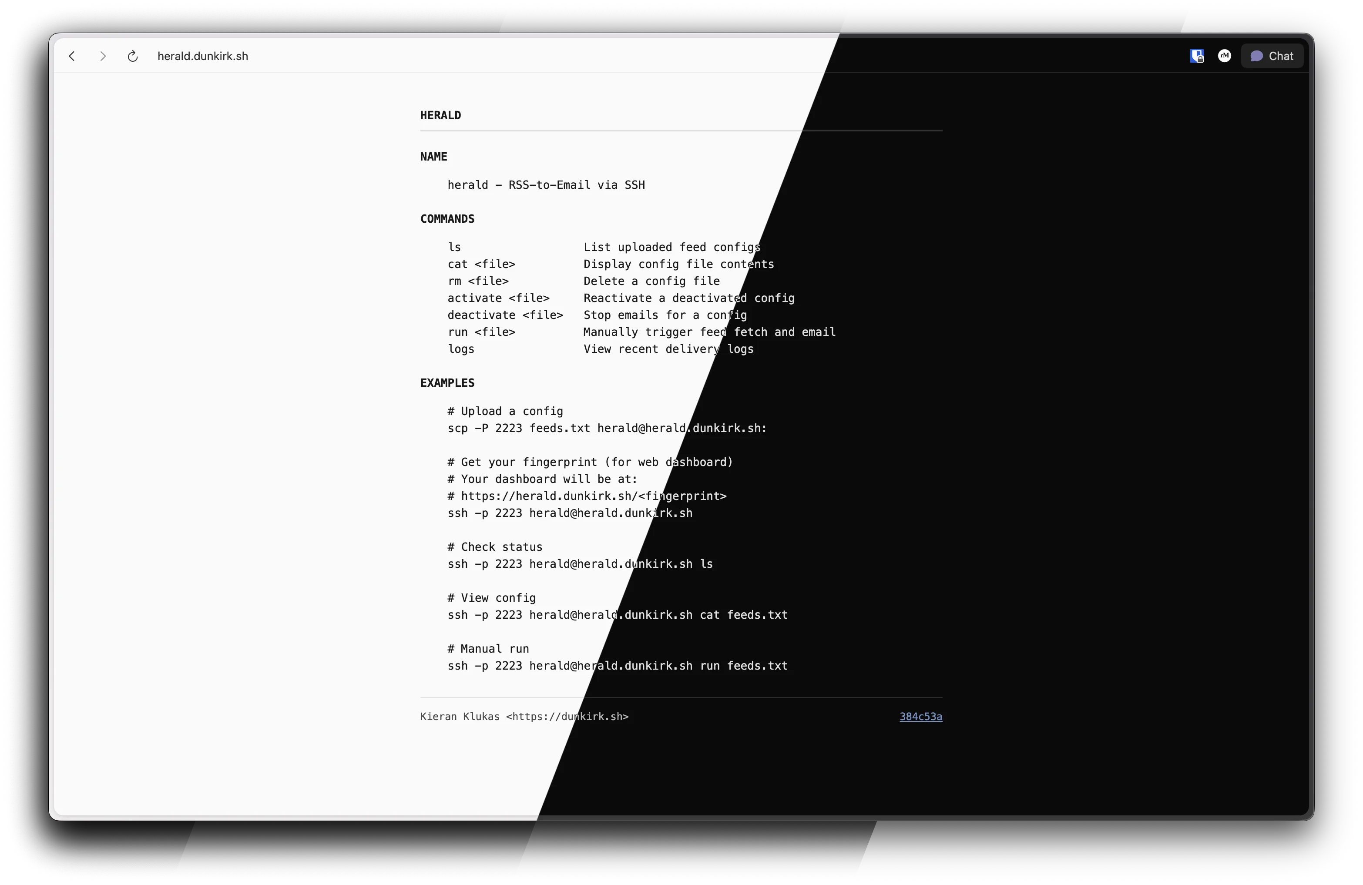Open the Bitwarden extension with lock badge
This screenshot has width=1363, height=885.
[x=1196, y=56]
